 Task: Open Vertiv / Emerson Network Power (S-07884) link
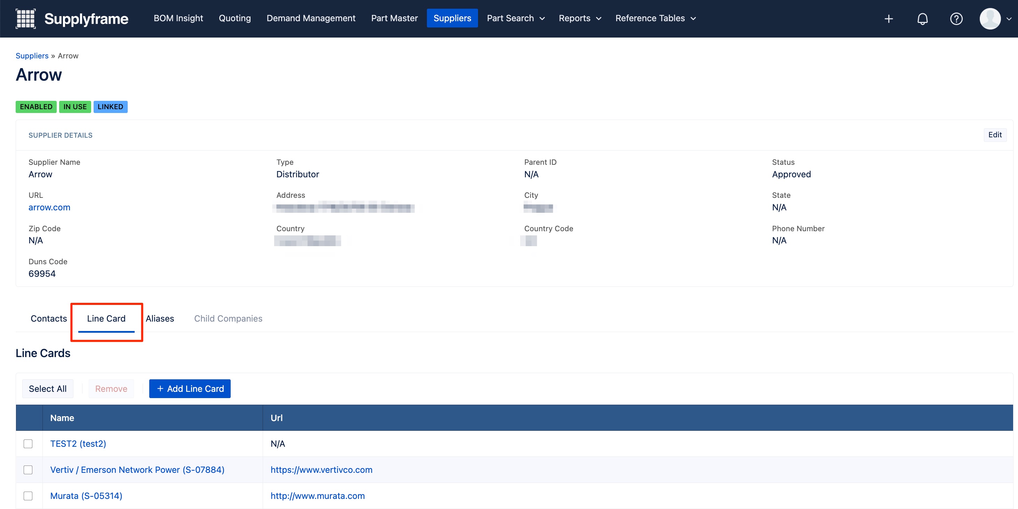[x=137, y=469]
